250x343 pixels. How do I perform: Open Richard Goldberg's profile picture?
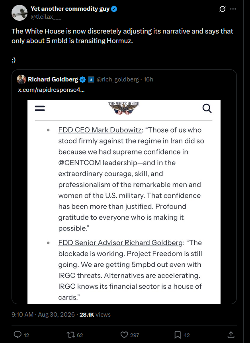(21, 79)
